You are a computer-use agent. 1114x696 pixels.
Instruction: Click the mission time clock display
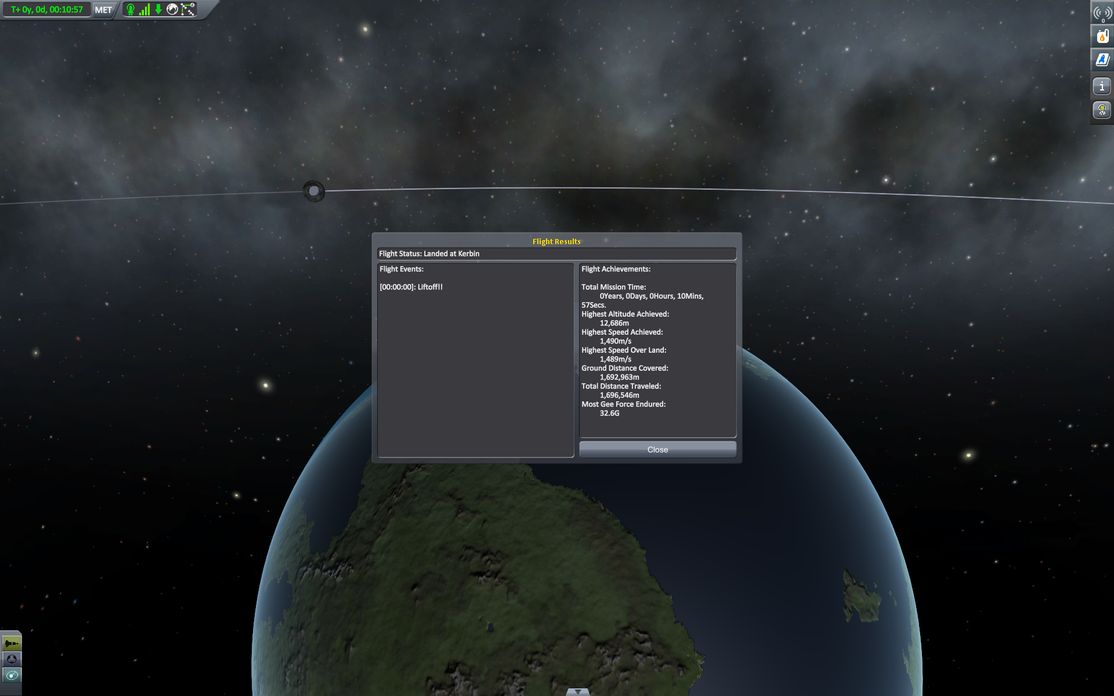pyautogui.click(x=47, y=10)
